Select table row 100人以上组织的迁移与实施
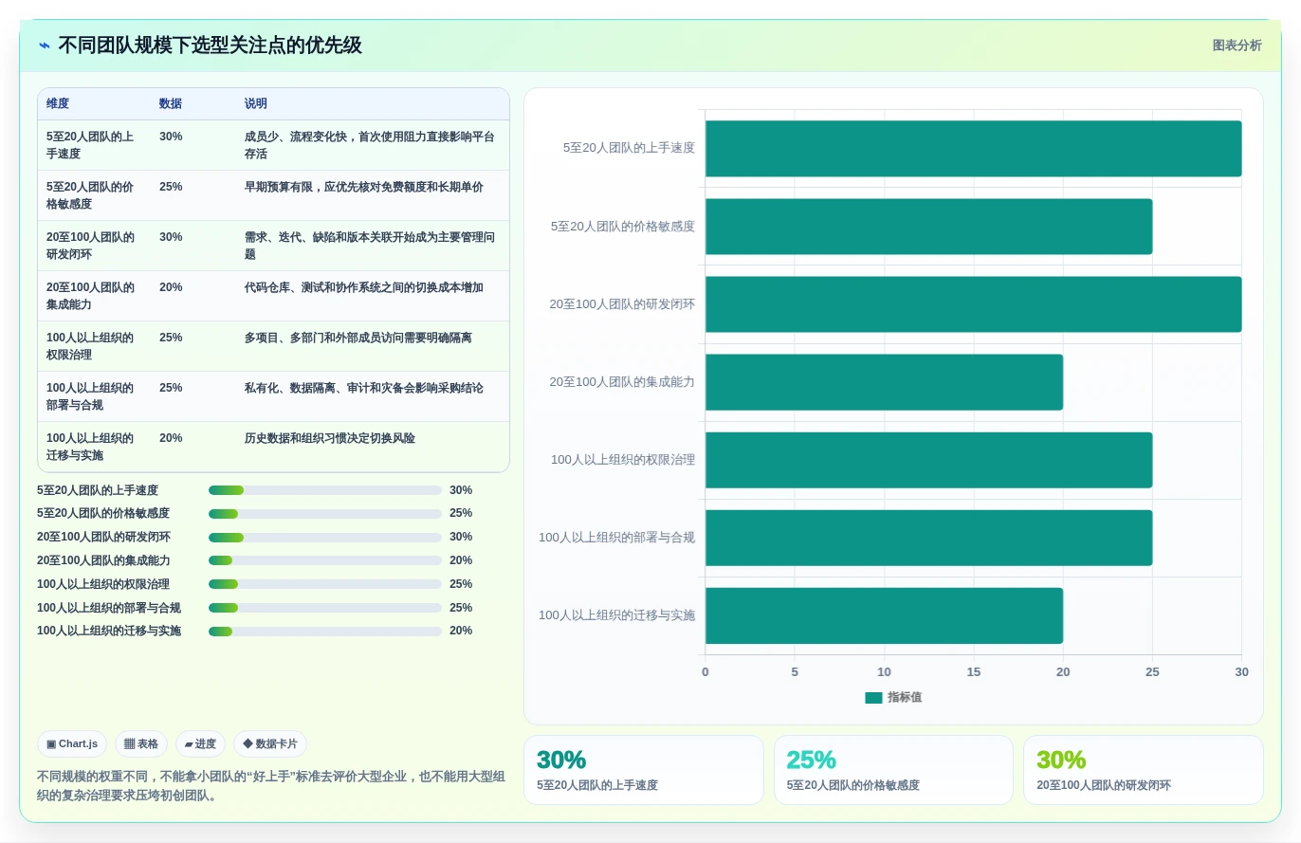The image size is (1301, 843). (x=273, y=447)
